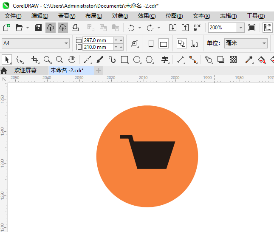The width and height of the screenshot is (274, 232).
Task: Pick the Polygon tool
Action: pos(149,59)
